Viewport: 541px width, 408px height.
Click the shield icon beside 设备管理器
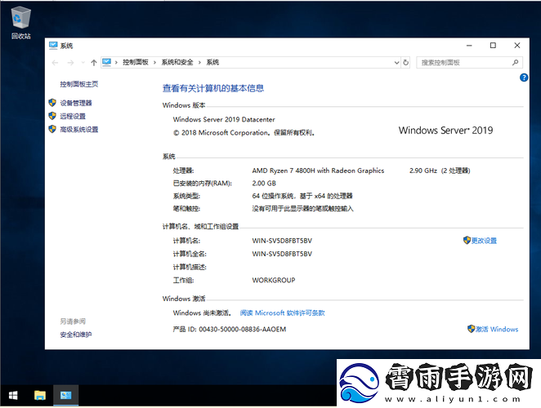52,102
